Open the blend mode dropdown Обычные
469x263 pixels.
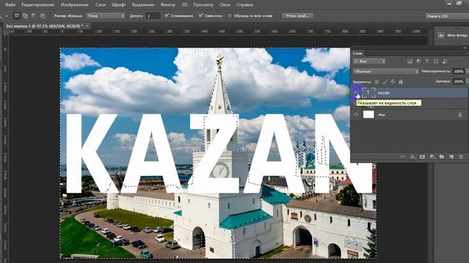coord(386,72)
